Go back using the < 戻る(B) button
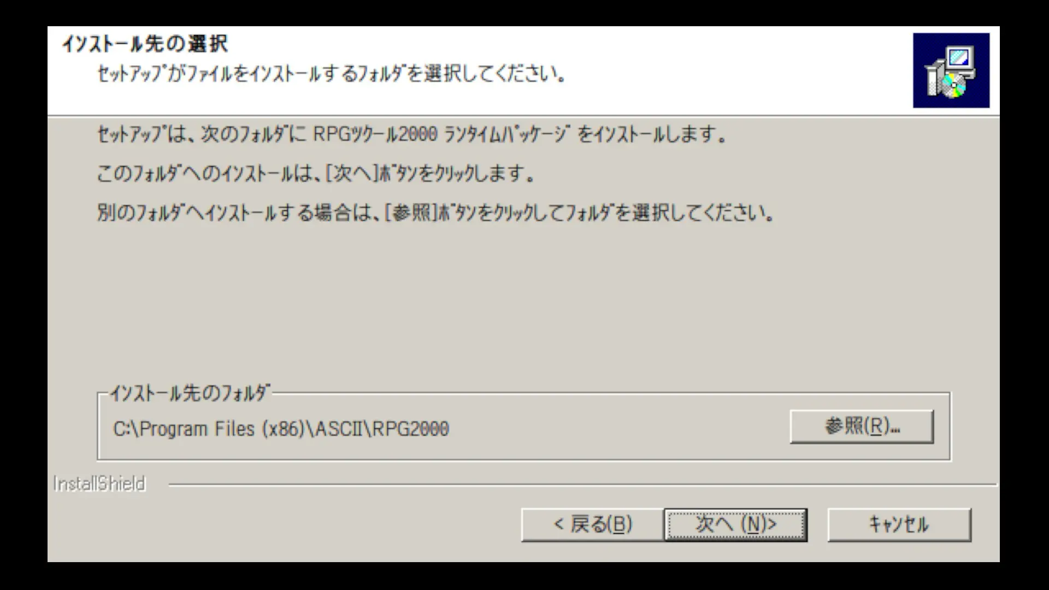Image resolution: width=1049 pixels, height=590 pixels. pyautogui.click(x=593, y=525)
